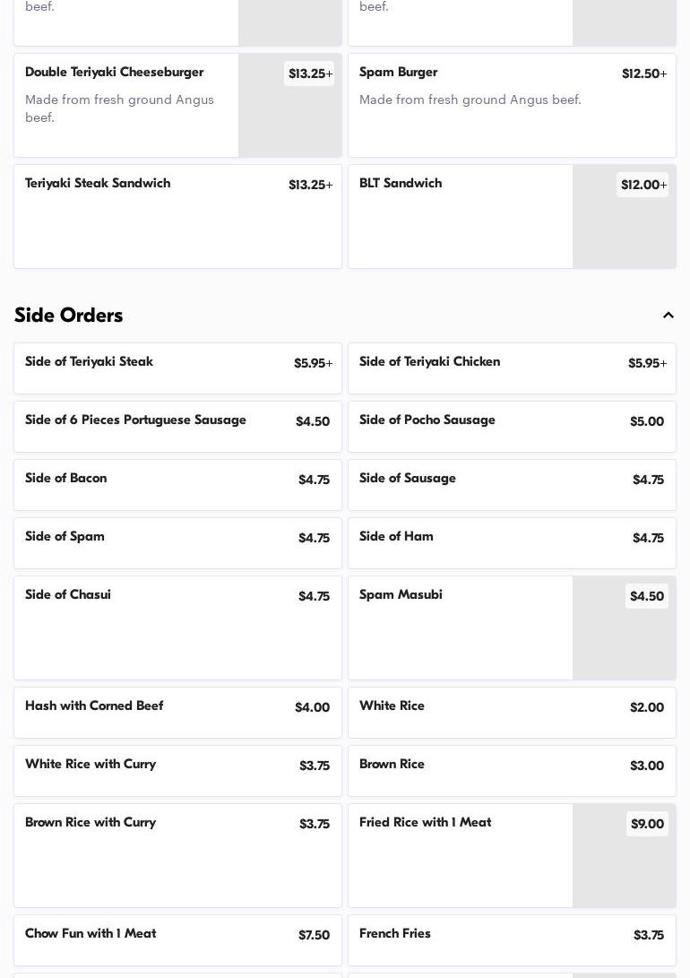690x978 pixels.
Task: Collapse the Side Orders section chevron
Action: click(668, 316)
